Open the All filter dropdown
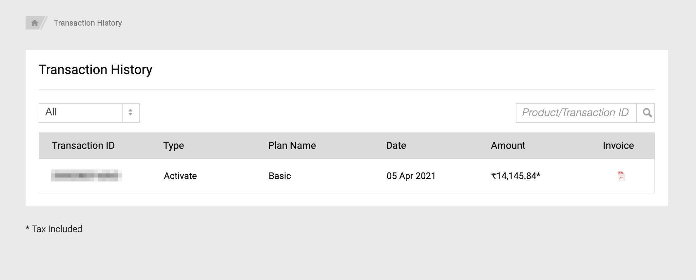696x280 pixels. point(81,112)
